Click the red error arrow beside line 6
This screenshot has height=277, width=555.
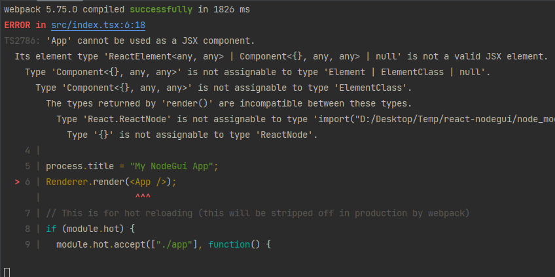[x=17, y=182]
